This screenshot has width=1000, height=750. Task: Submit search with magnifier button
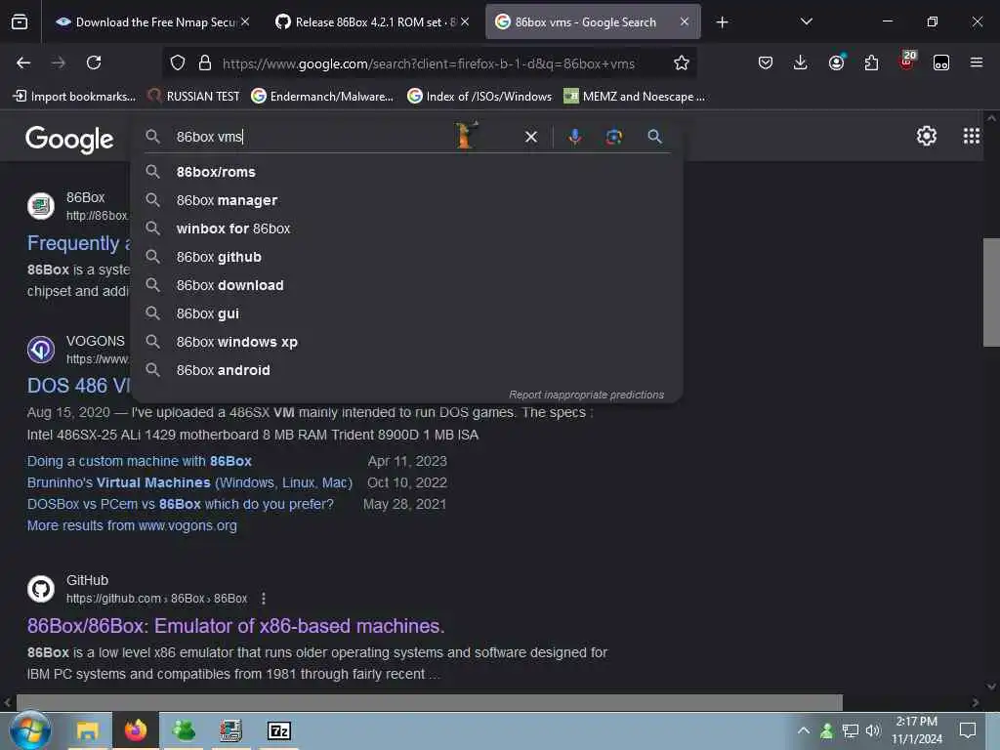[654, 137]
